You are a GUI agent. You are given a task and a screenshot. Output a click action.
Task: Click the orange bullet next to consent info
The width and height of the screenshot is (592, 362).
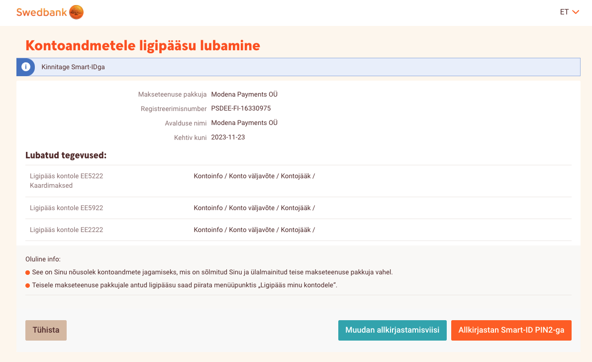[26, 272]
